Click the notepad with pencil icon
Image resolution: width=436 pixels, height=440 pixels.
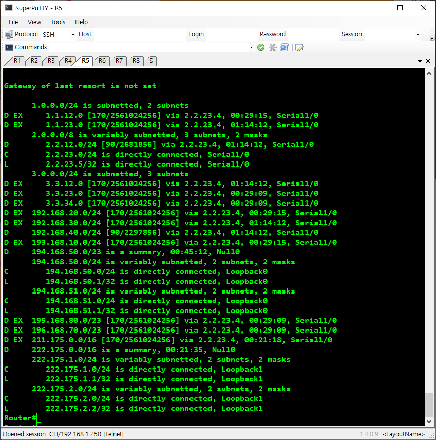[299, 47]
